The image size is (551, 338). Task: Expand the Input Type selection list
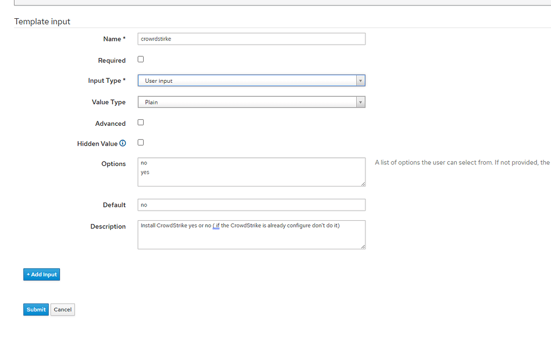(361, 80)
